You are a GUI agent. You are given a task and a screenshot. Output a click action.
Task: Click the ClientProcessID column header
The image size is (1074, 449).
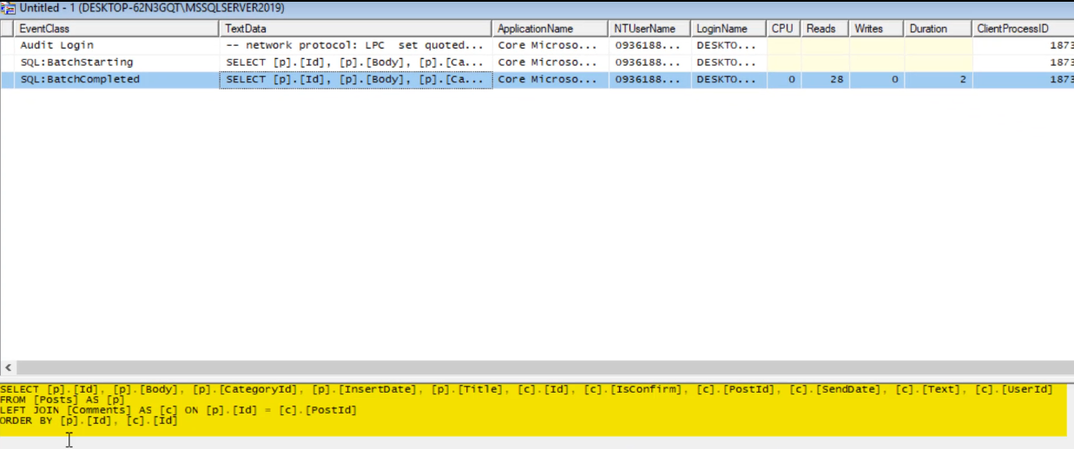[x=1024, y=29]
